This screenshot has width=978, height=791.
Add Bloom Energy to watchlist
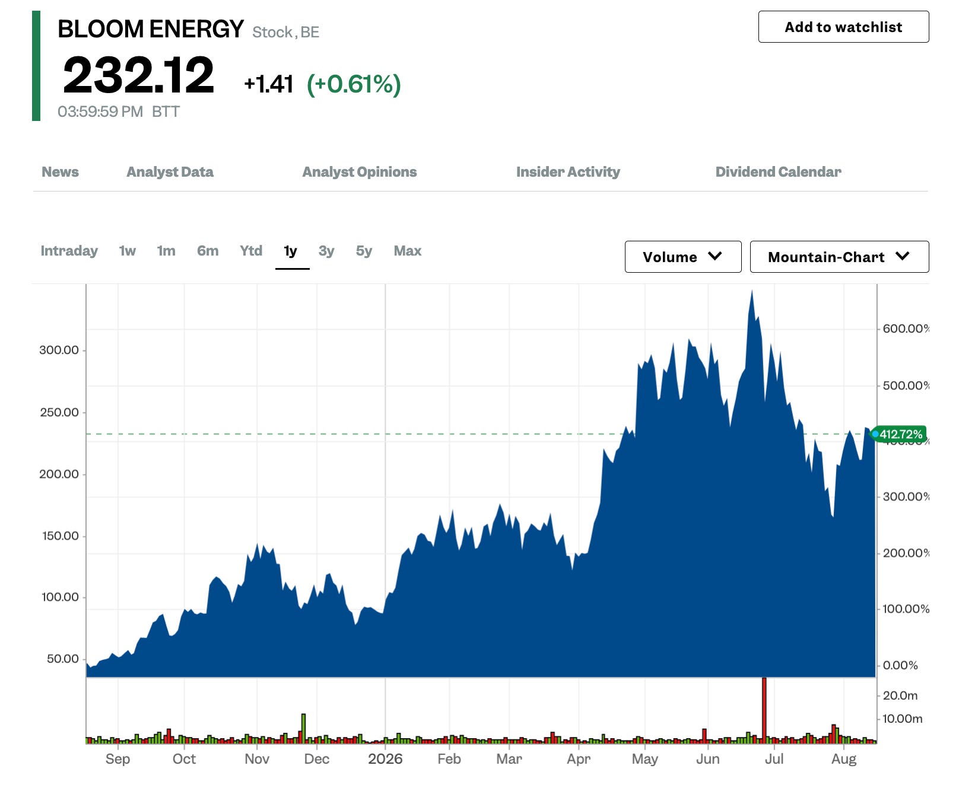click(x=843, y=27)
